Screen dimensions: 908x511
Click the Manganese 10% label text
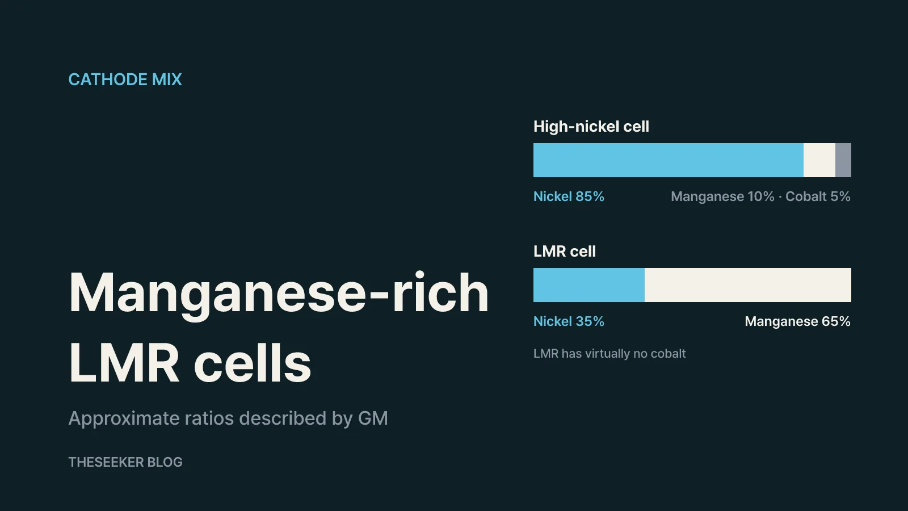722,196
